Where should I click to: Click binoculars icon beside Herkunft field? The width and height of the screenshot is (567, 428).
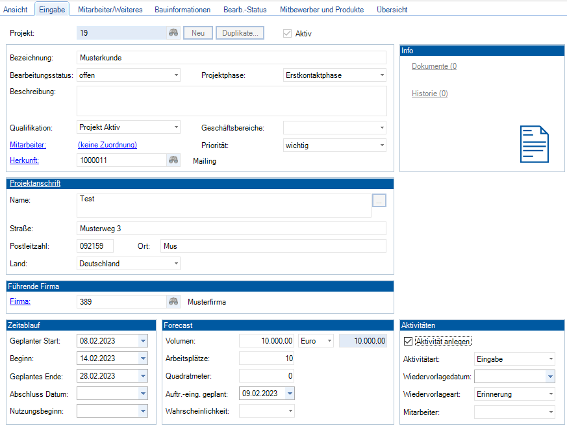coord(173,160)
